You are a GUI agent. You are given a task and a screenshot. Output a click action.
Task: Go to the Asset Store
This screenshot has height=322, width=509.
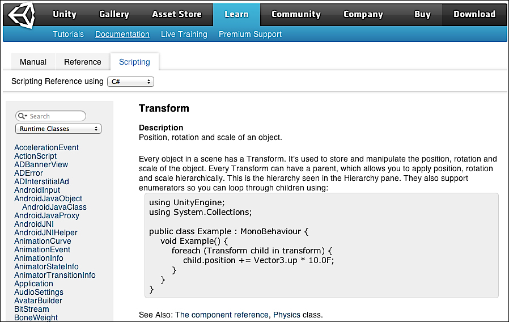pos(177,14)
